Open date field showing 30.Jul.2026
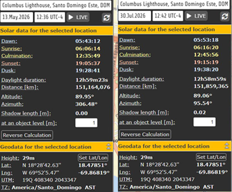This screenshot has height=192, width=232. pyautogui.click(x=135, y=16)
